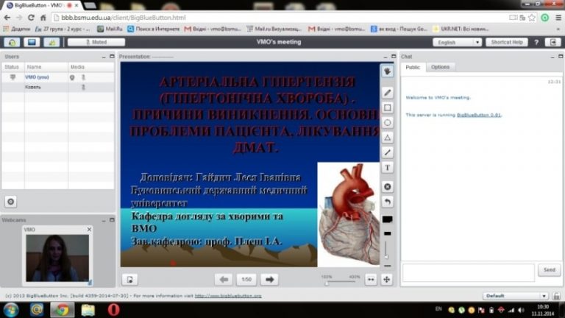Select the user Ковель in the list

(58, 88)
